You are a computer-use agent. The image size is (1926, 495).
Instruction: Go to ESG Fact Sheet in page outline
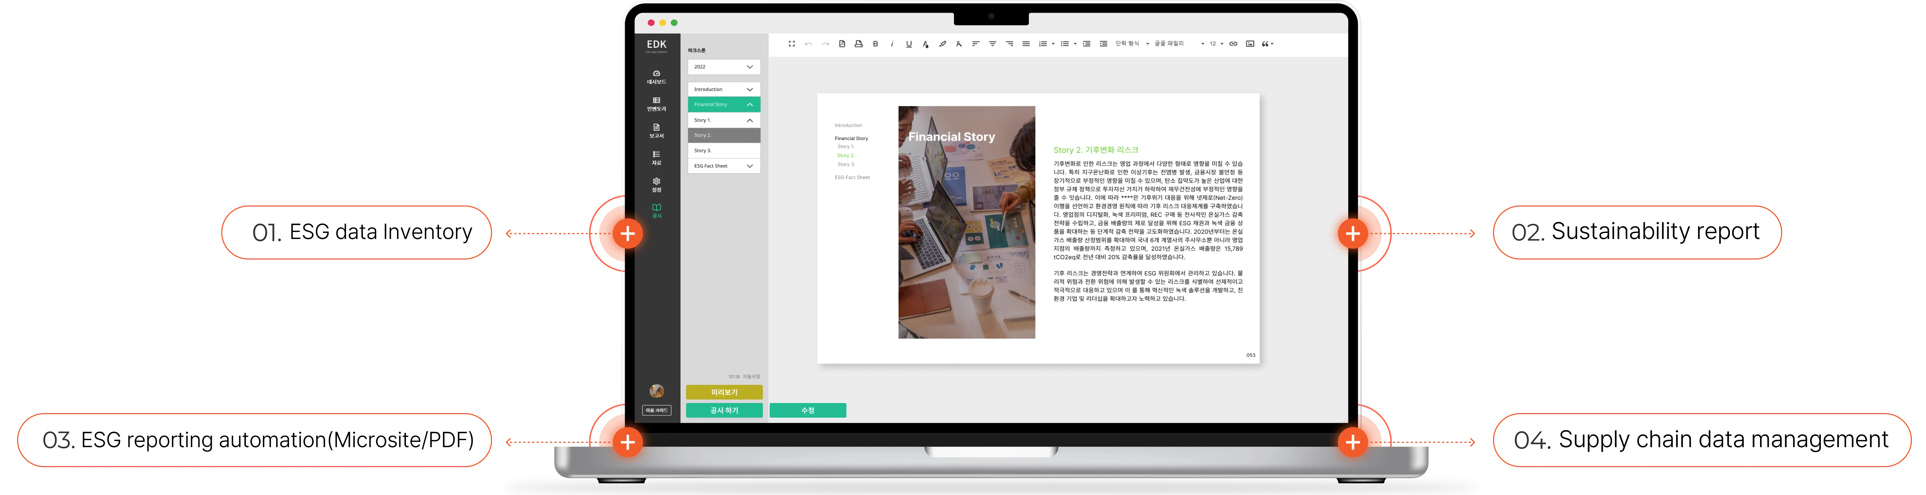852,178
